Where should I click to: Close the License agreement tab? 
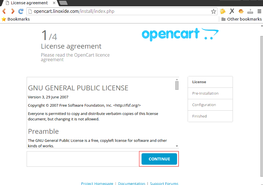coord(54,3)
